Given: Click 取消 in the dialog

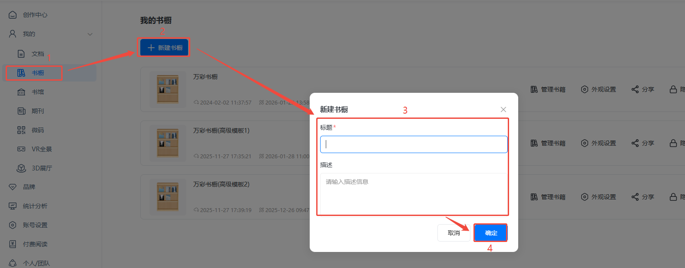Looking at the screenshot, I should point(453,233).
